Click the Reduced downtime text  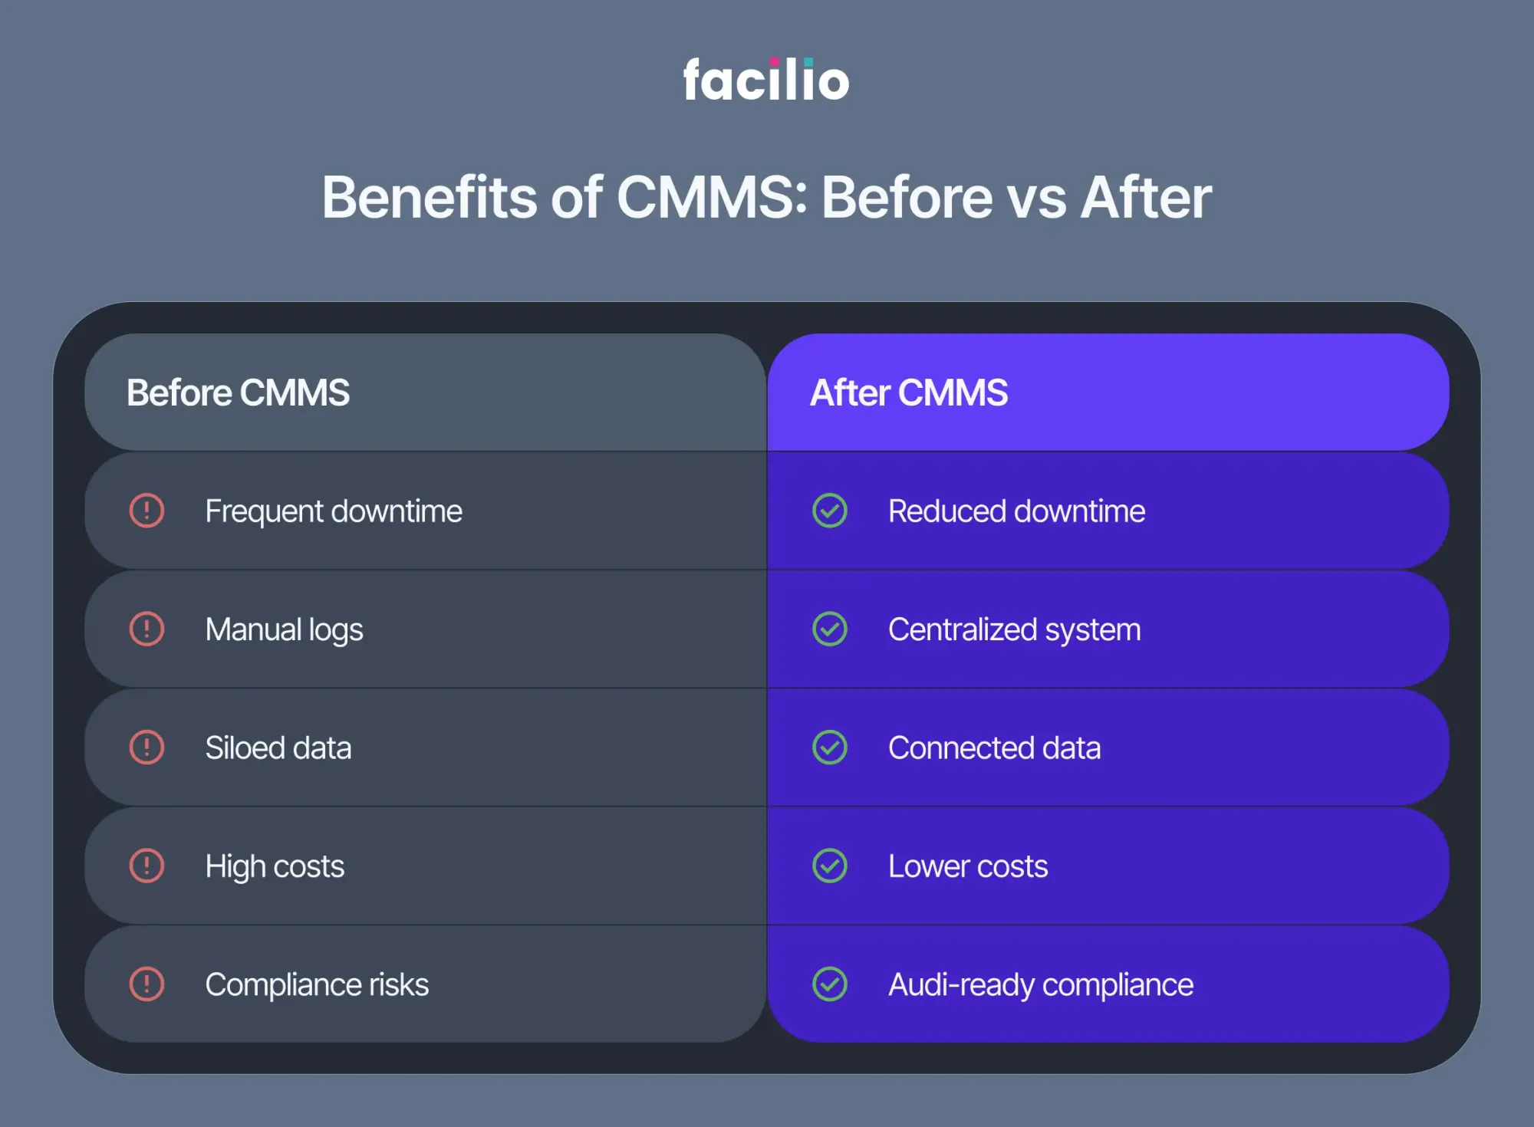point(1016,511)
